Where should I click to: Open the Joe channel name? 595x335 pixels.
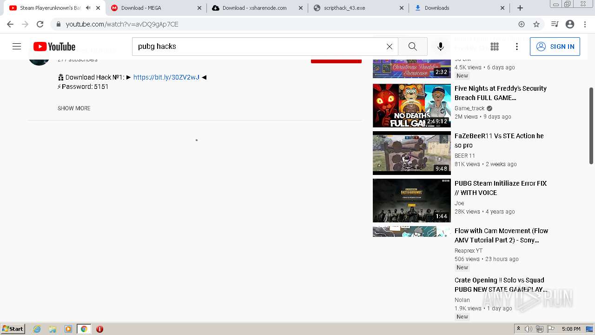pyautogui.click(x=459, y=203)
